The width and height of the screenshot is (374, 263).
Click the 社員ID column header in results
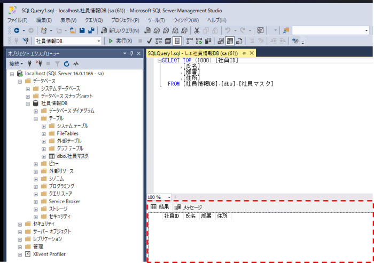(171, 216)
